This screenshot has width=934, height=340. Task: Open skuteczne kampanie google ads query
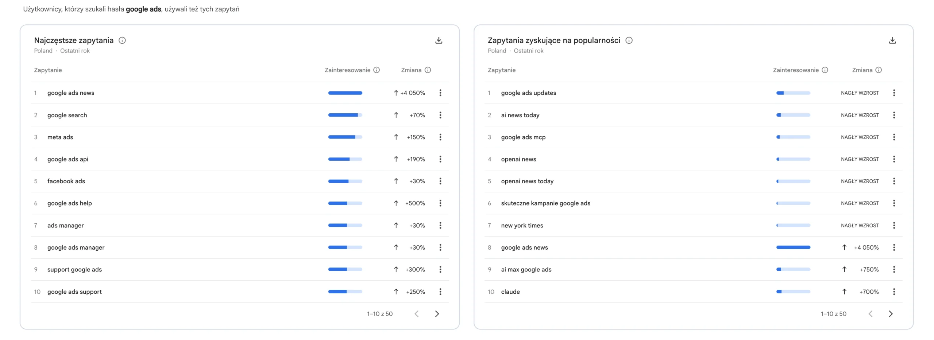point(546,203)
